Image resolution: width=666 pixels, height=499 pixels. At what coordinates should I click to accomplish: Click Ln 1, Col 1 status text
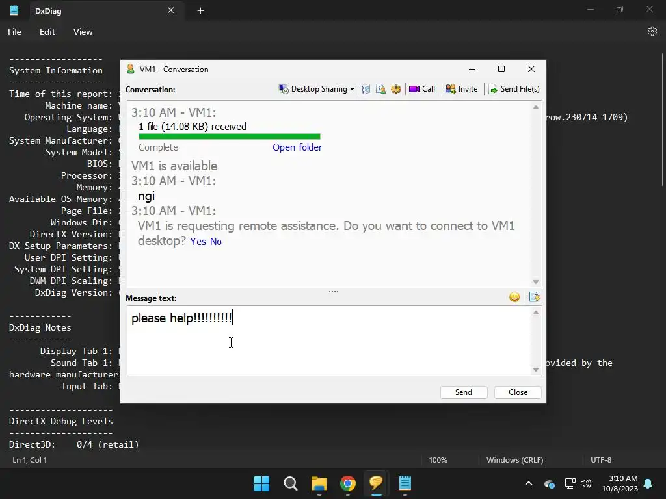[30, 460]
